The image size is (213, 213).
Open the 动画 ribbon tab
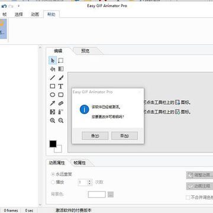click(35, 14)
